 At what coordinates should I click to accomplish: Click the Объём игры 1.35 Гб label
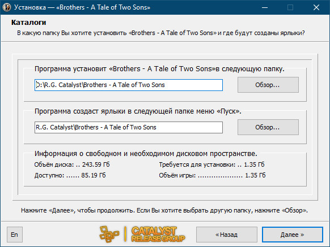coord(212,175)
